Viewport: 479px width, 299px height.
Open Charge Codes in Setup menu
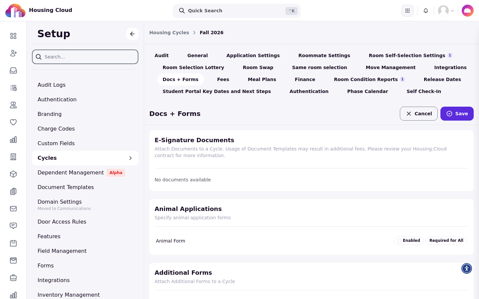coord(85,129)
